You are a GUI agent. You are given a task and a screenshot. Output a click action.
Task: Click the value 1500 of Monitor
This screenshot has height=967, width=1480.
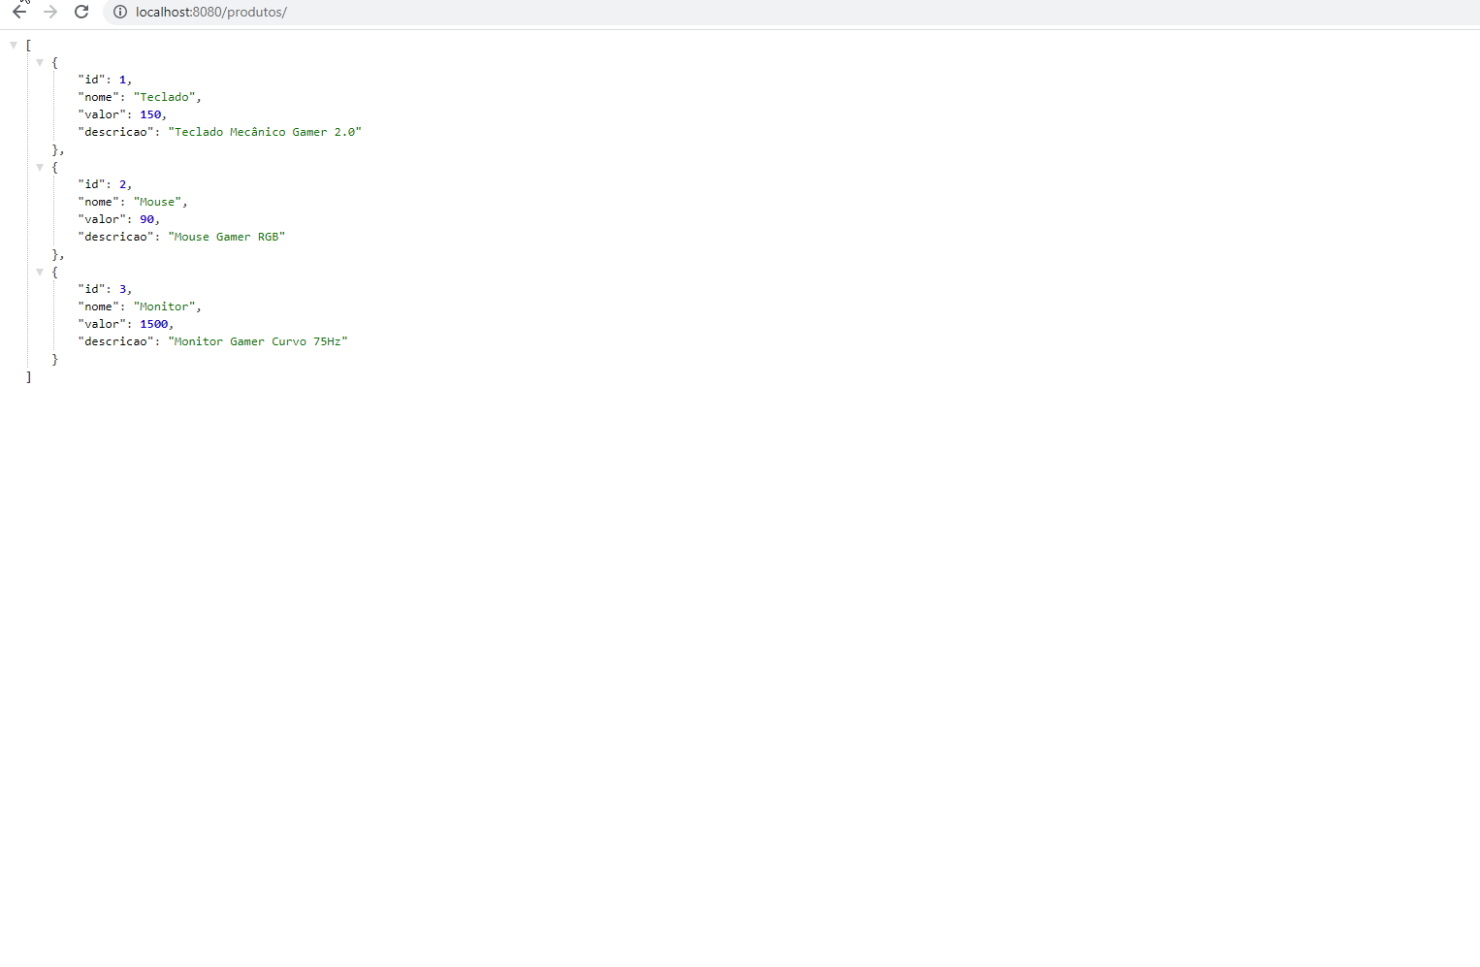[154, 323]
